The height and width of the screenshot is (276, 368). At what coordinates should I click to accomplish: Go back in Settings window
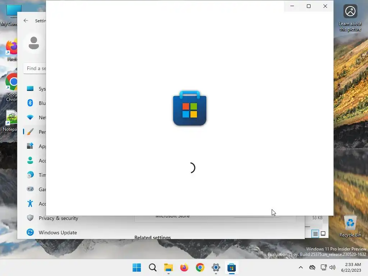[x=26, y=20]
